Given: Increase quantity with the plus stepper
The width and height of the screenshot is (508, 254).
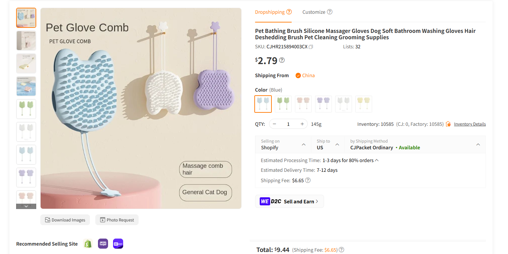Looking at the screenshot, I should pyautogui.click(x=302, y=124).
